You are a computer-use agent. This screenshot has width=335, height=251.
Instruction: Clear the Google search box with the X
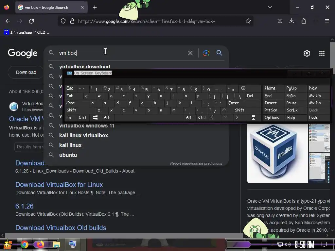coord(190,53)
